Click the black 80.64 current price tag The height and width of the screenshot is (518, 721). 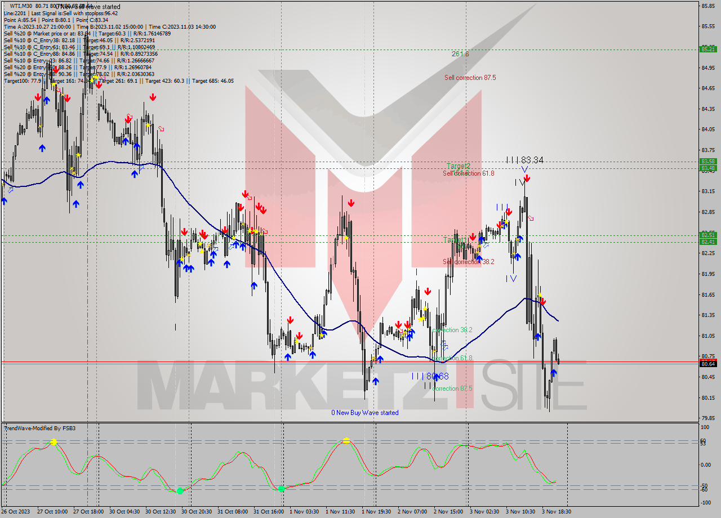[708, 364]
